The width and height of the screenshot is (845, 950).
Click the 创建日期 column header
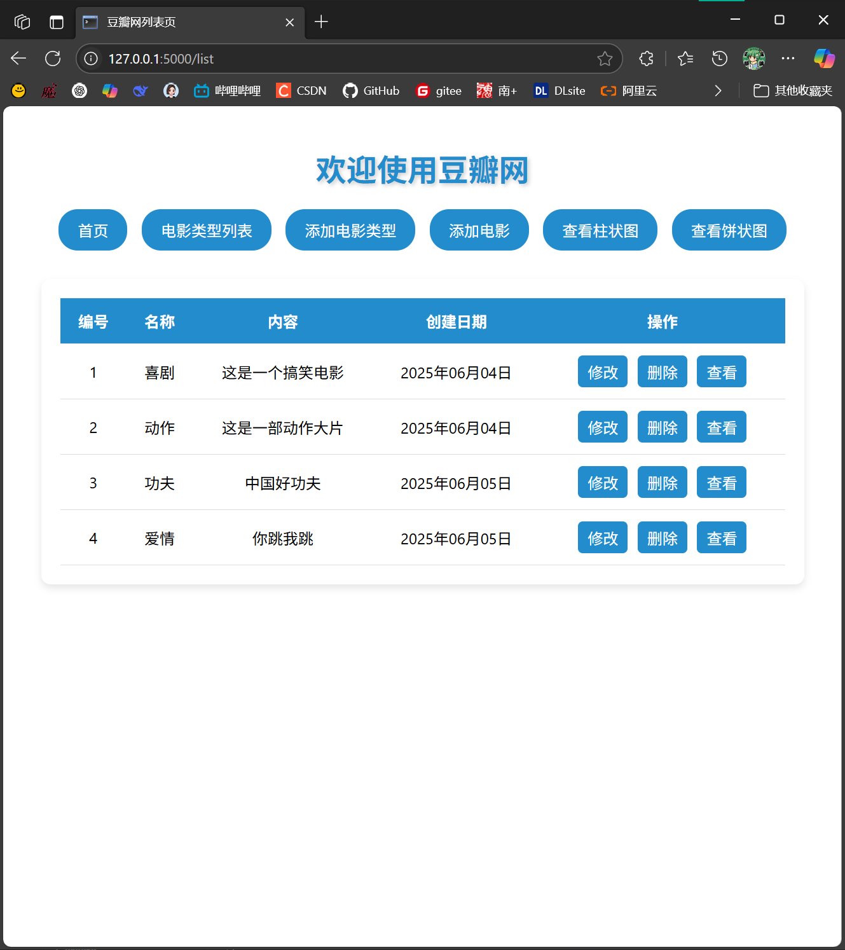point(457,322)
